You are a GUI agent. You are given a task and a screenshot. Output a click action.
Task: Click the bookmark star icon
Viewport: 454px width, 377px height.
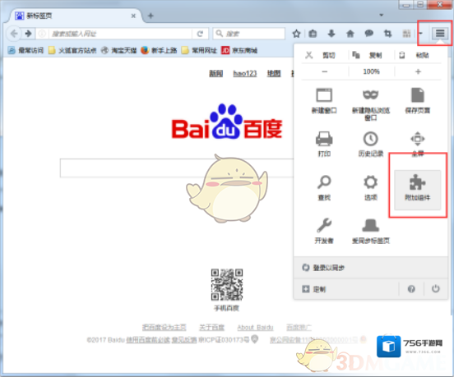point(296,34)
